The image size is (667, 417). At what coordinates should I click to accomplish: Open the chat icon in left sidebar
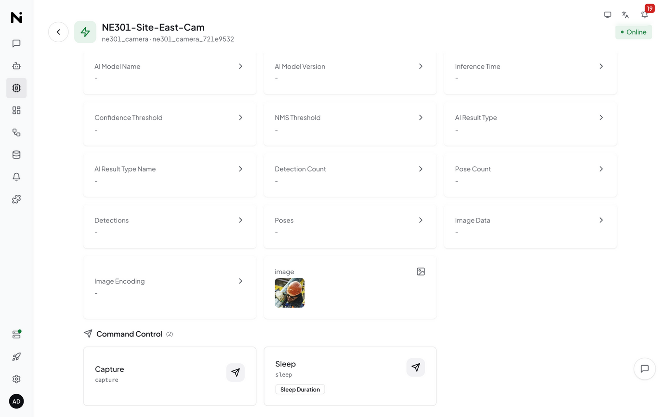(x=16, y=44)
